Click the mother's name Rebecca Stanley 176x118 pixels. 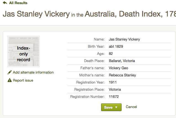click(x=122, y=75)
